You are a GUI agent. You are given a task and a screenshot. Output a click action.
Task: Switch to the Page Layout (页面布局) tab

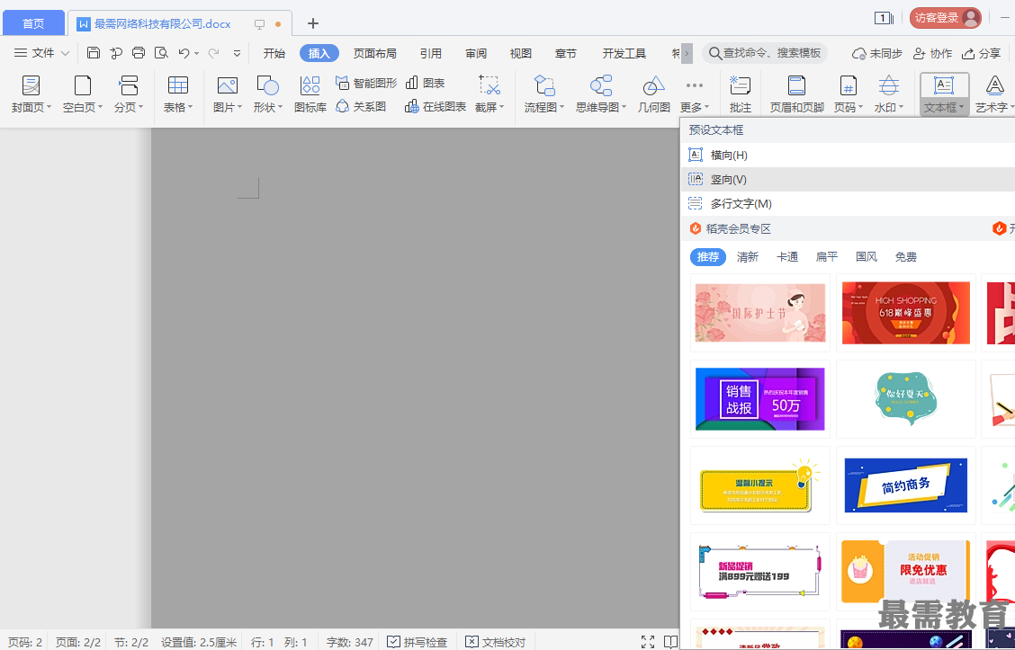(x=375, y=53)
